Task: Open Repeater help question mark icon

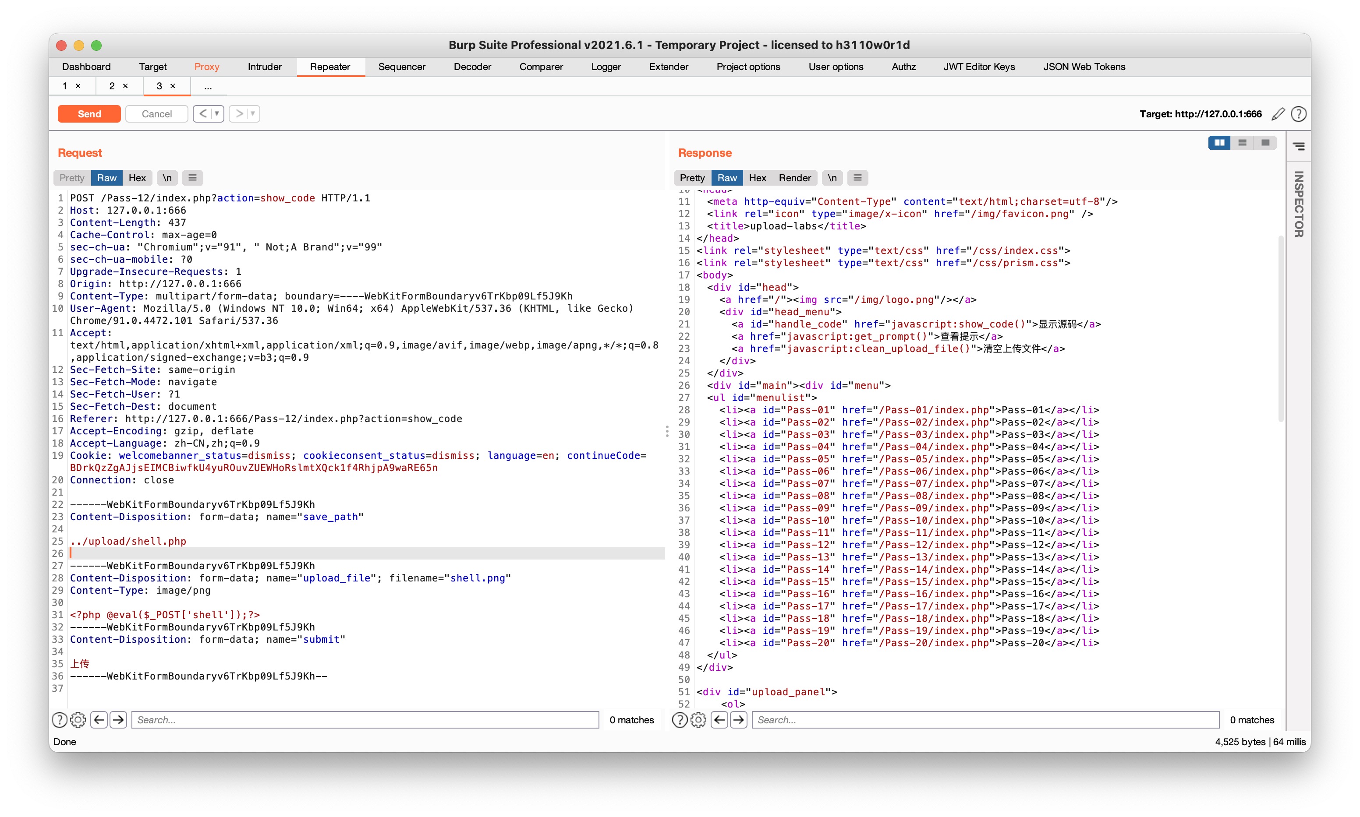Action: (x=1298, y=114)
